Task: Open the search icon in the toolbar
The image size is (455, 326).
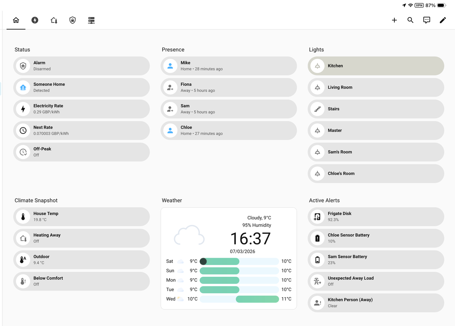Action: click(410, 20)
